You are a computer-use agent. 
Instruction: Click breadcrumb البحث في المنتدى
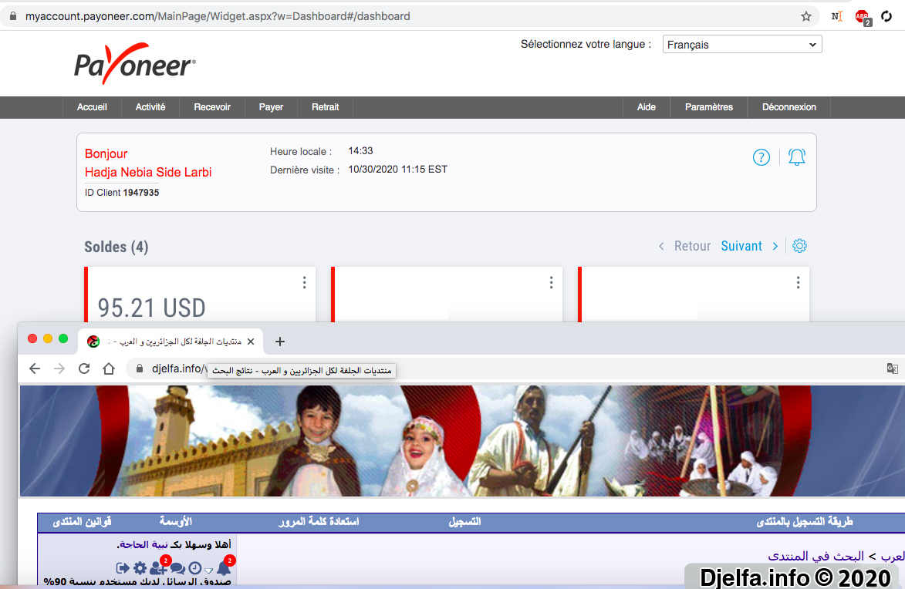coord(816,556)
